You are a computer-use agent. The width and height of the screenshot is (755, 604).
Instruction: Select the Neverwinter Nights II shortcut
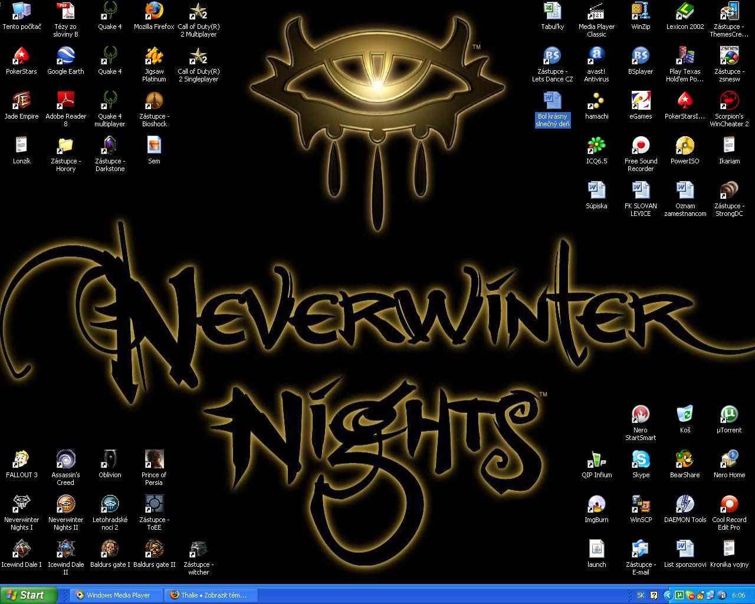(x=65, y=504)
